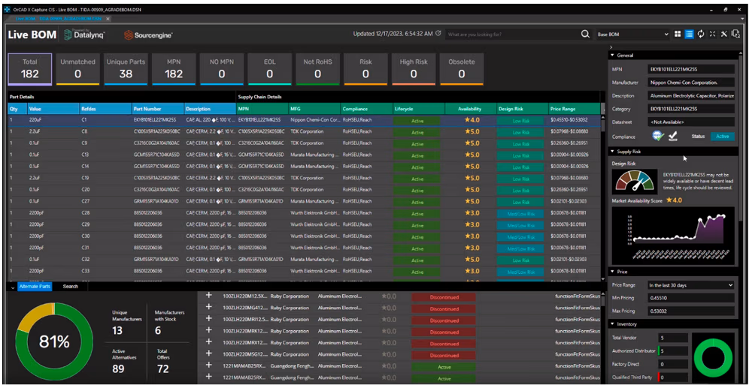Screen dimensions: 749x385
Task: Click plus icon beside 100ZLH220MRK12 row
Action: [x=208, y=331]
